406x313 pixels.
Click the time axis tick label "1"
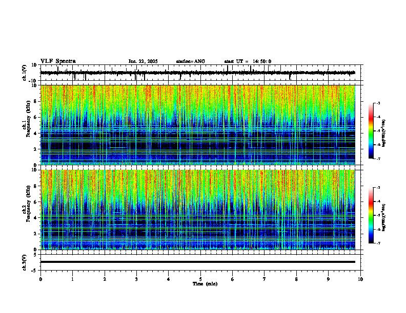tap(72, 279)
